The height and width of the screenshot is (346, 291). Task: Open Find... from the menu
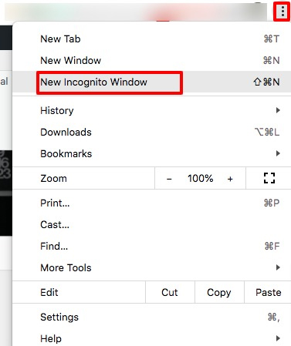[152, 246]
